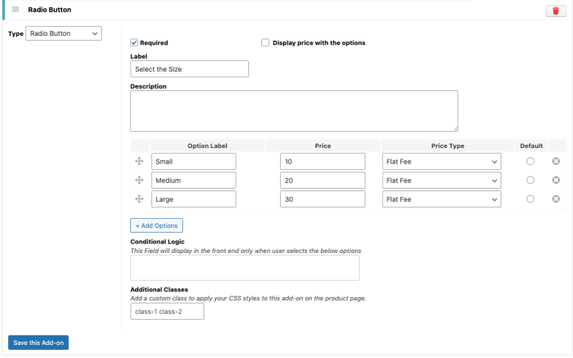This screenshot has height=358, width=573.
Task: Click the drag handle for Medium option
Action: click(139, 180)
